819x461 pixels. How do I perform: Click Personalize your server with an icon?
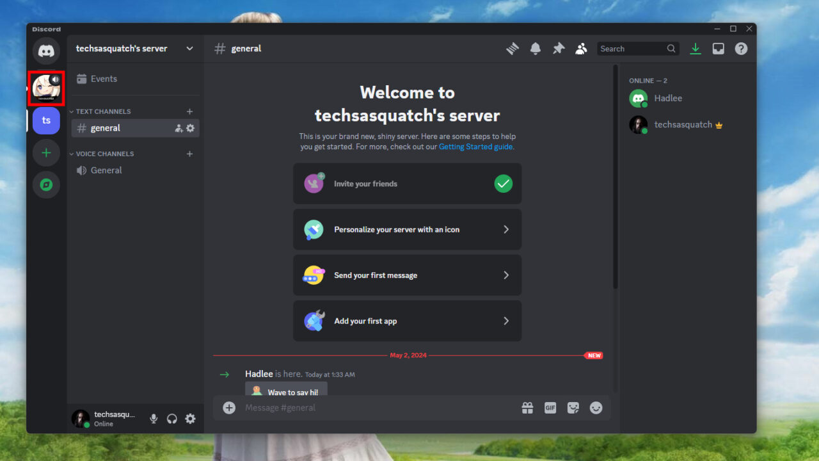click(407, 229)
